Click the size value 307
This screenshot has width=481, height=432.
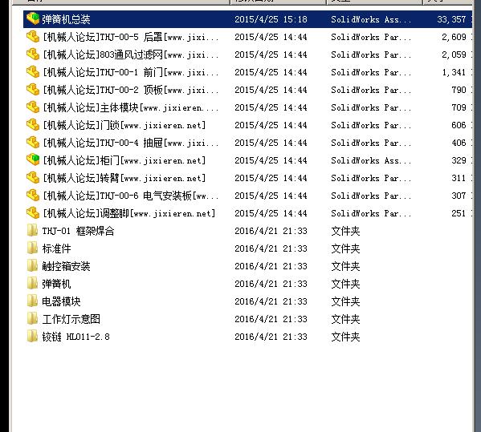[x=459, y=196]
